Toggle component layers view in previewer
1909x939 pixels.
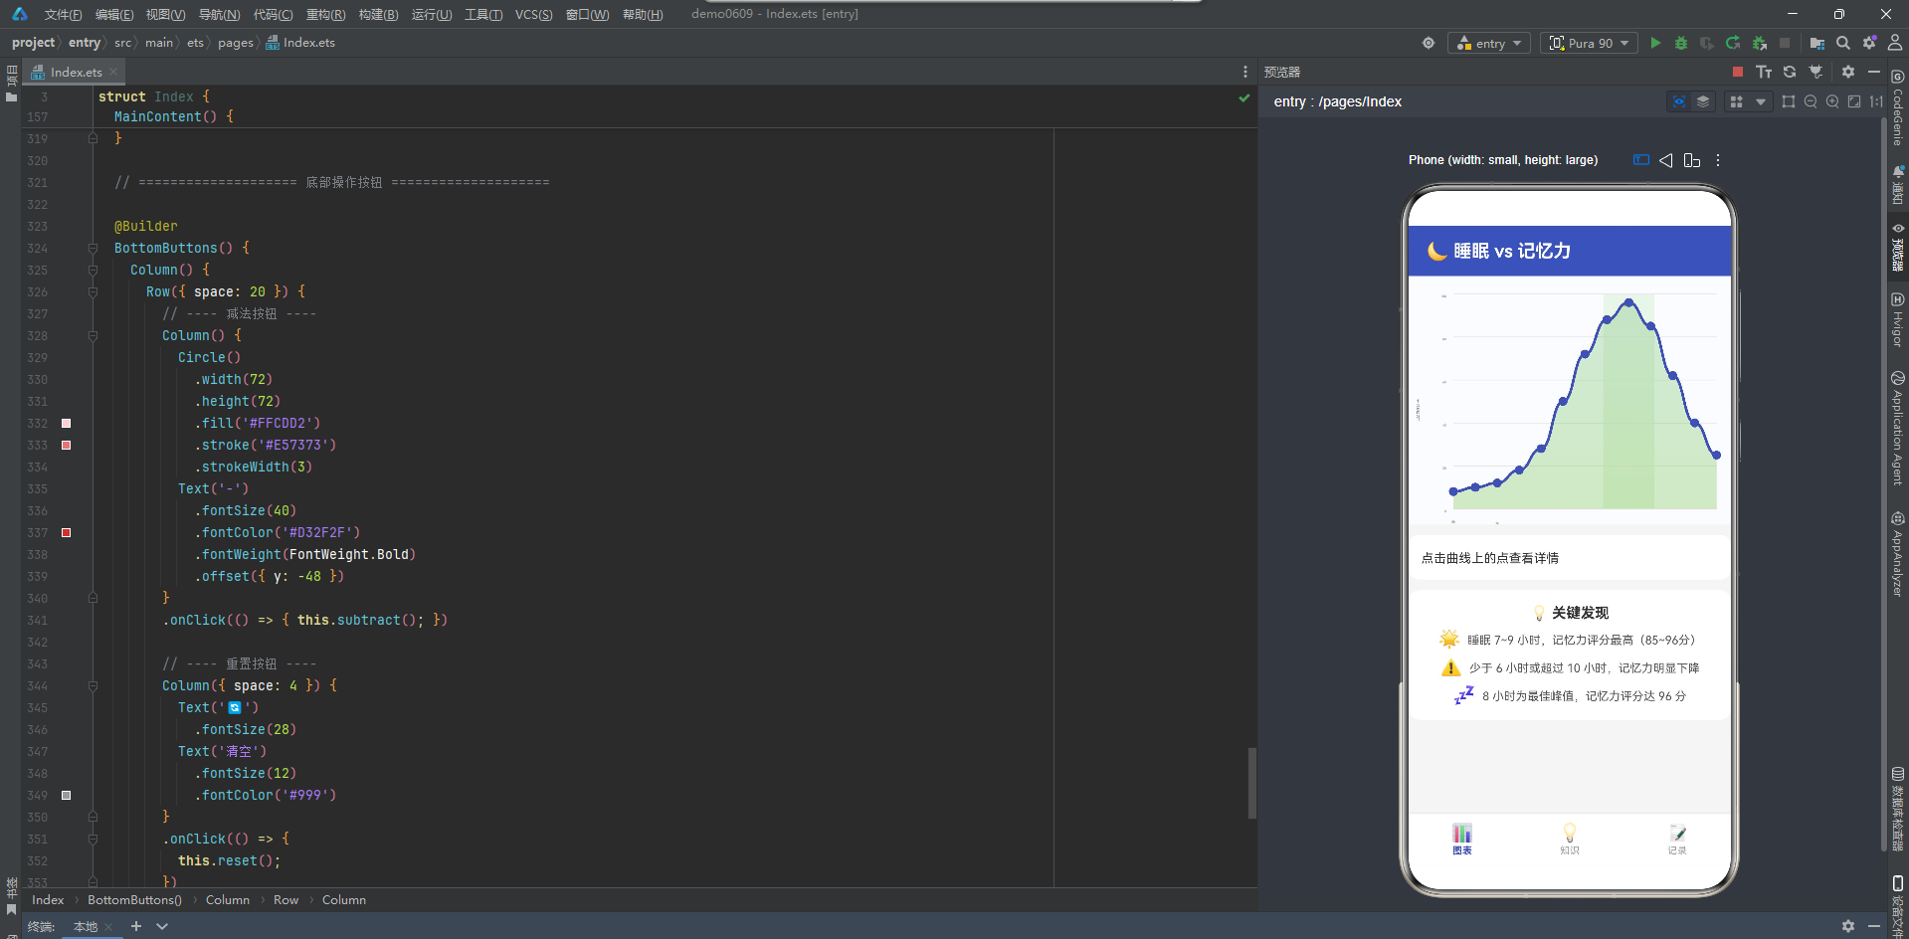pos(1703,101)
